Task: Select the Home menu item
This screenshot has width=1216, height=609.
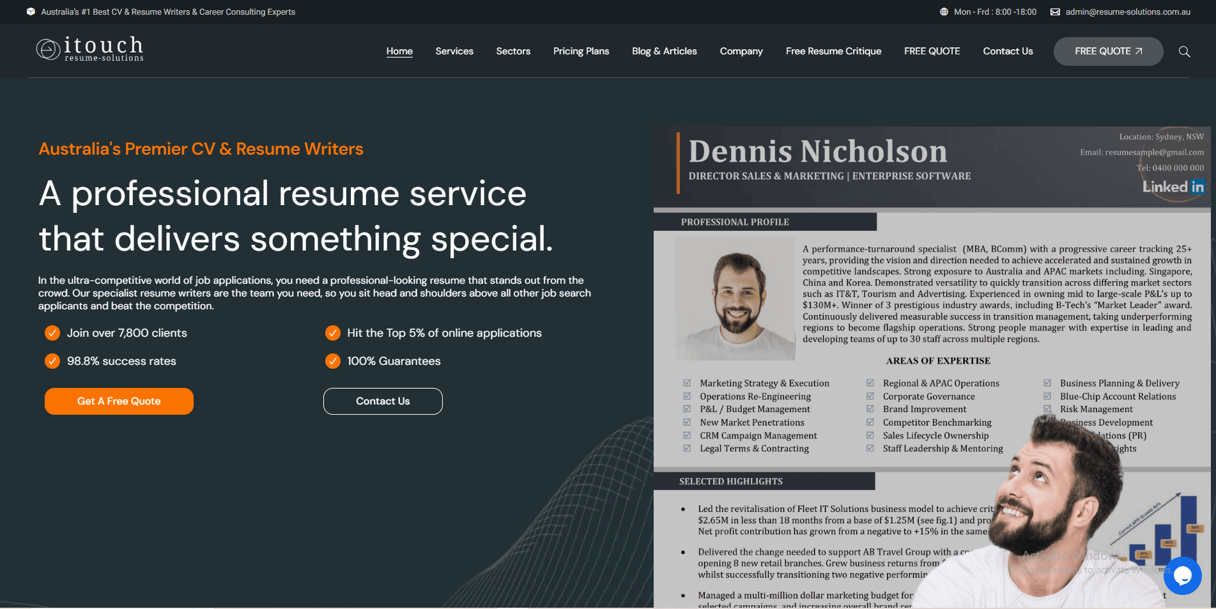Action: [399, 51]
